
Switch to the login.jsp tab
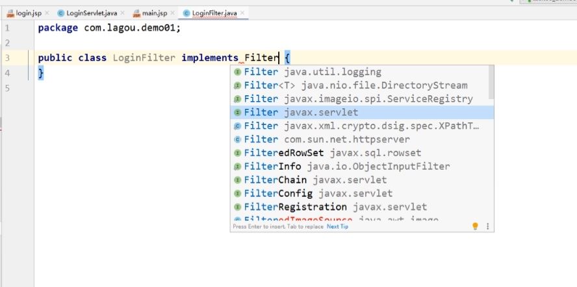[x=29, y=13]
